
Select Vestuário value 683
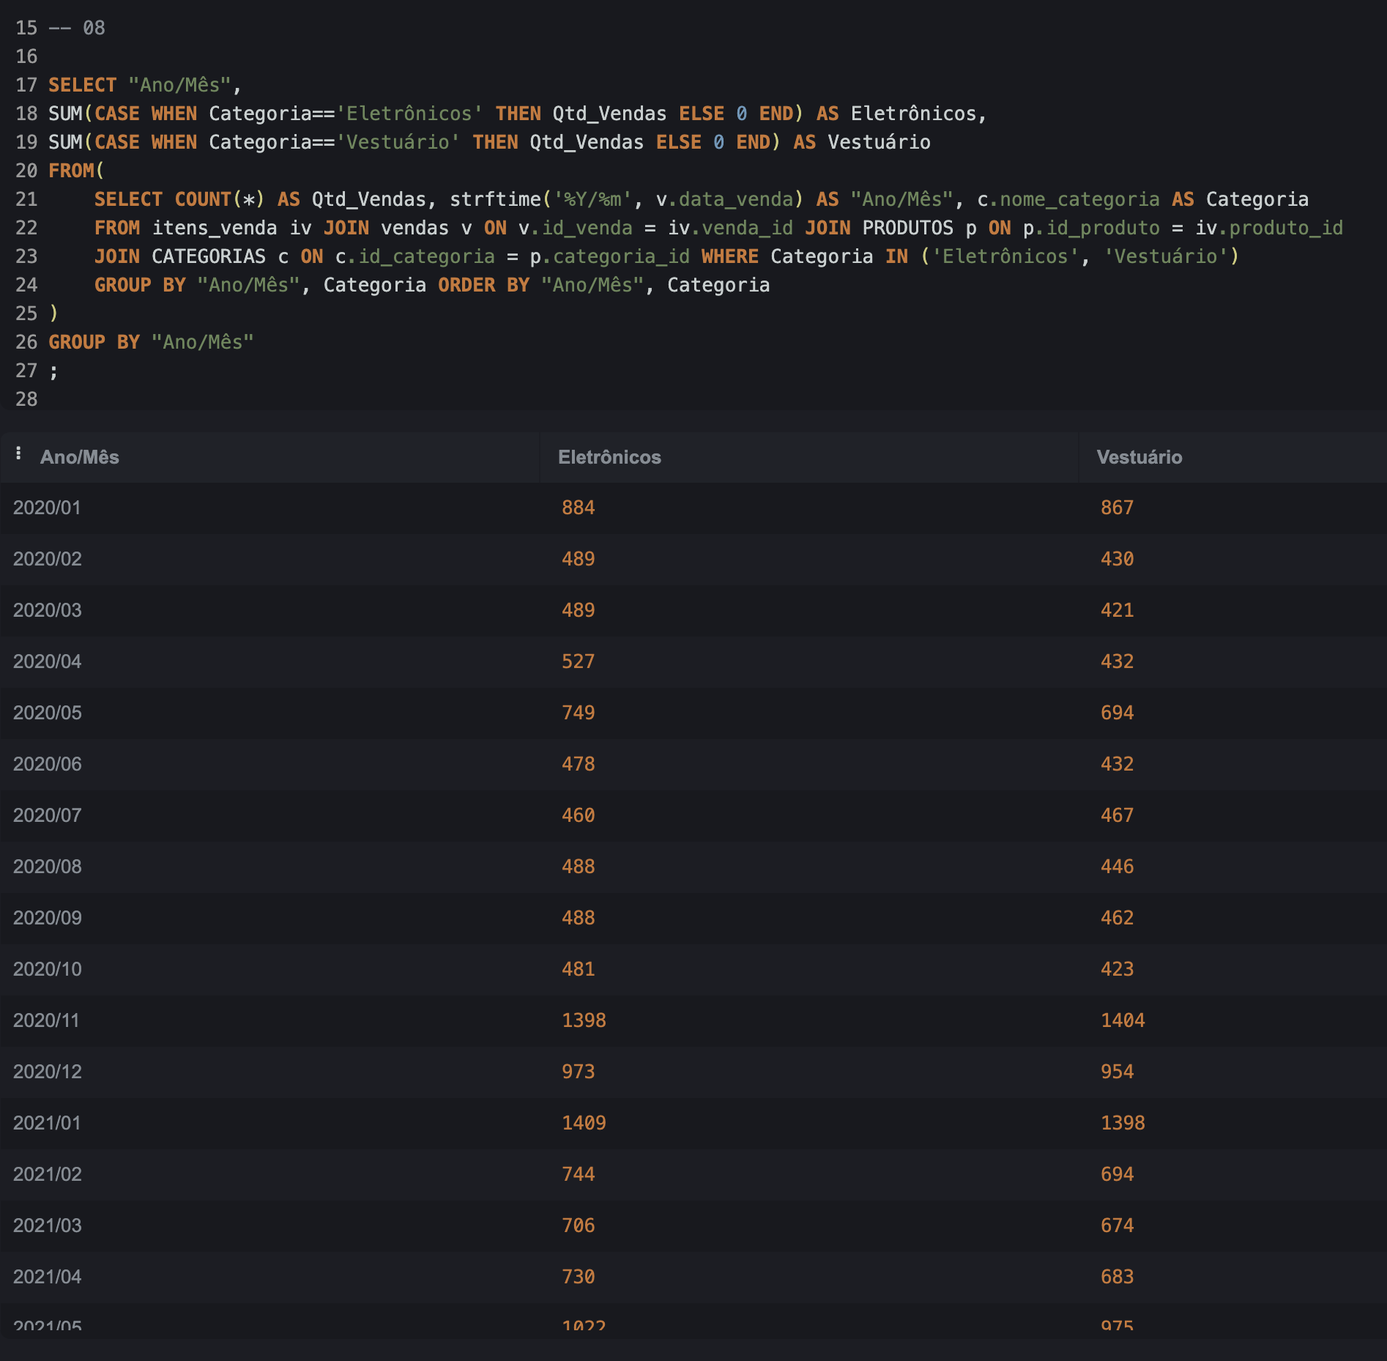point(1117,1277)
